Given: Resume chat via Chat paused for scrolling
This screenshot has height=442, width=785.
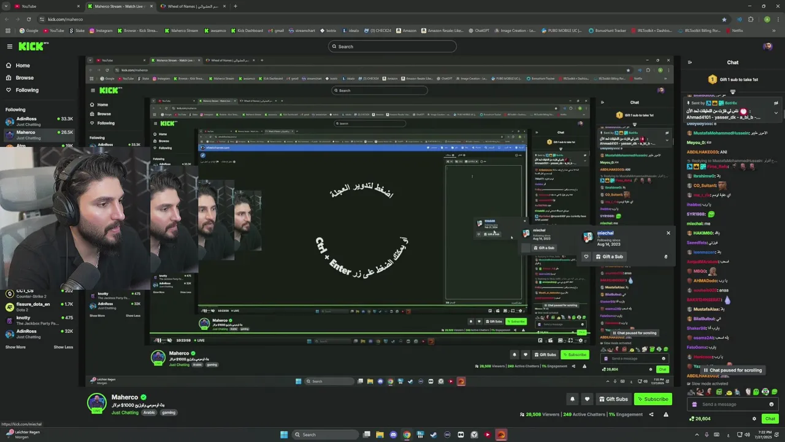Looking at the screenshot, I should pos(732,370).
